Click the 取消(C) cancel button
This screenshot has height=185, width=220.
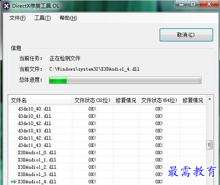(186, 35)
